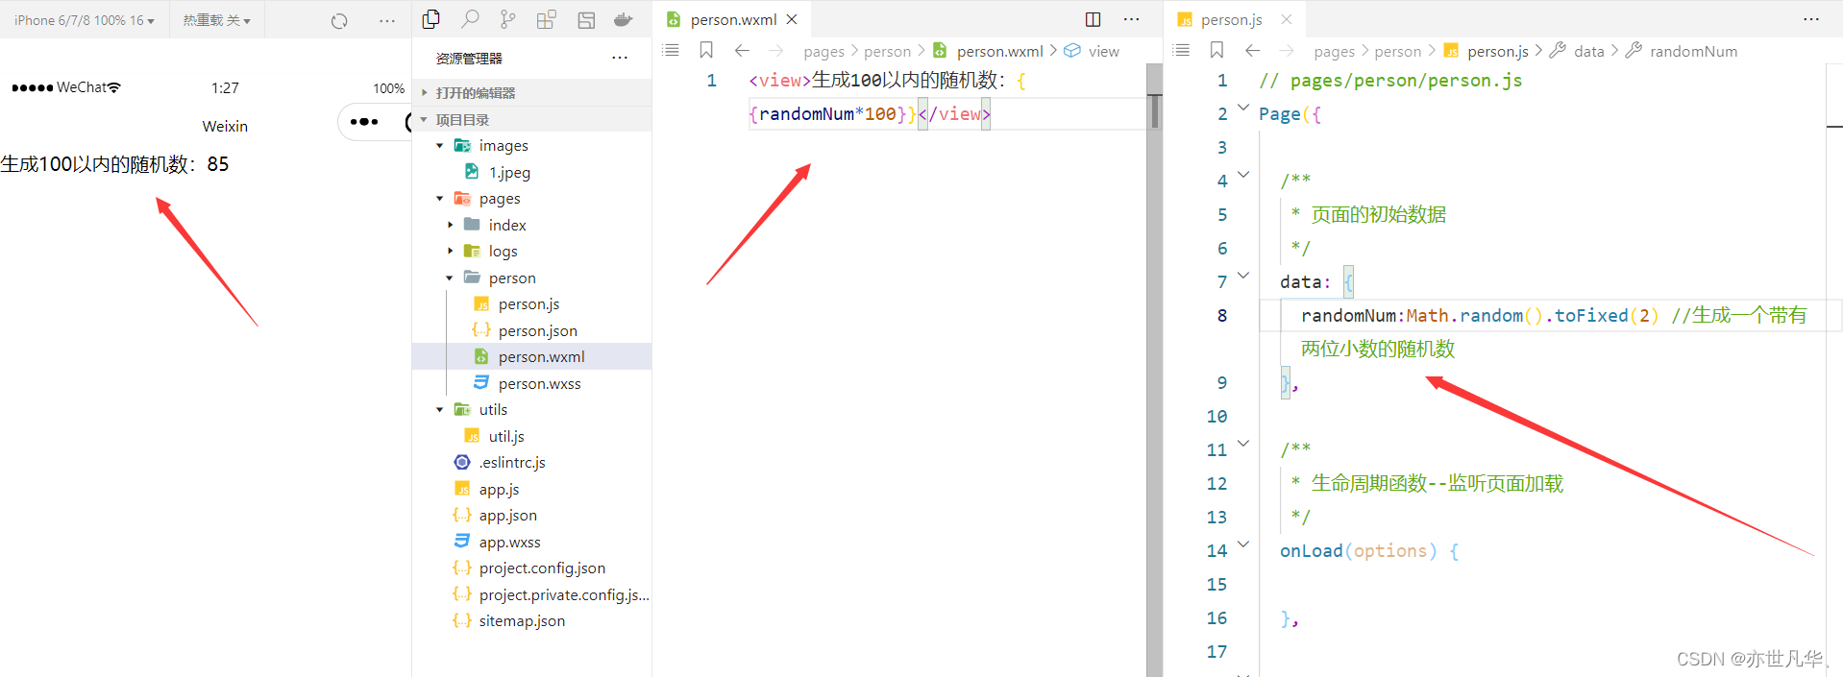Image resolution: width=1843 pixels, height=677 pixels.
Task: Open the Docker whale icon
Action: 624,19
